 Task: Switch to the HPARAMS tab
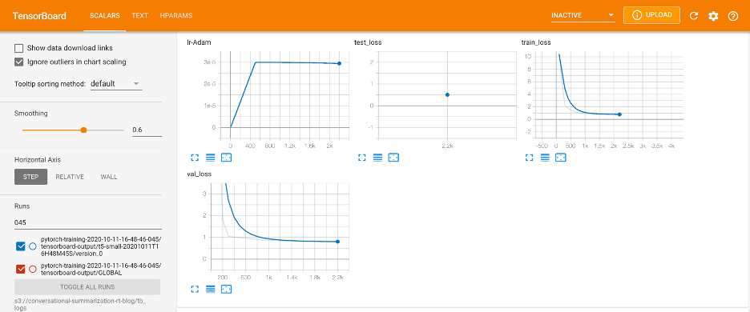(x=176, y=16)
